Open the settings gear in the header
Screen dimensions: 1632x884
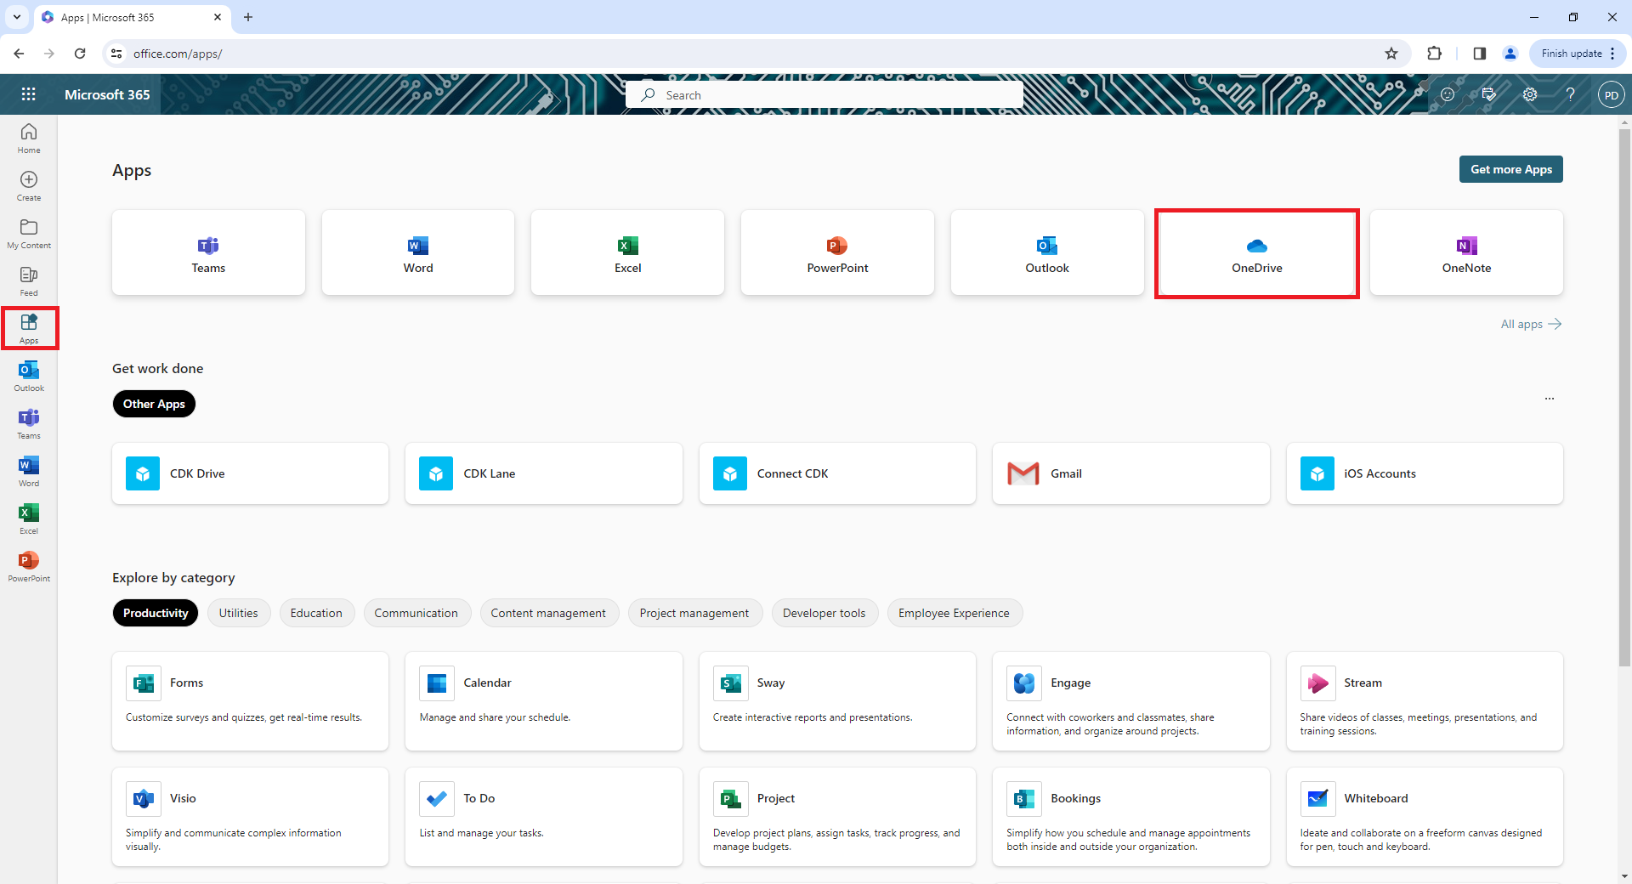[x=1530, y=94]
